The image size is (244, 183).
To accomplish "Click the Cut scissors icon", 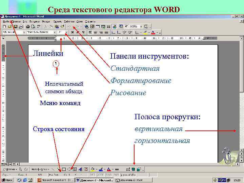I will point(46,27).
